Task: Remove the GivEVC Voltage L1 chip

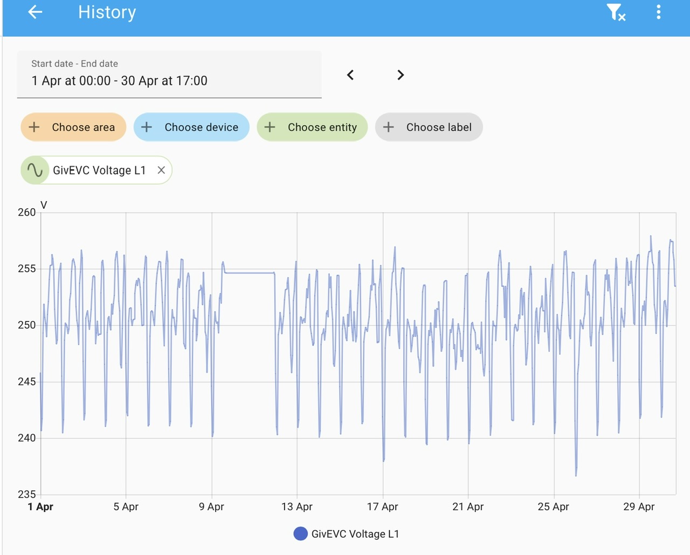Action: 161,170
